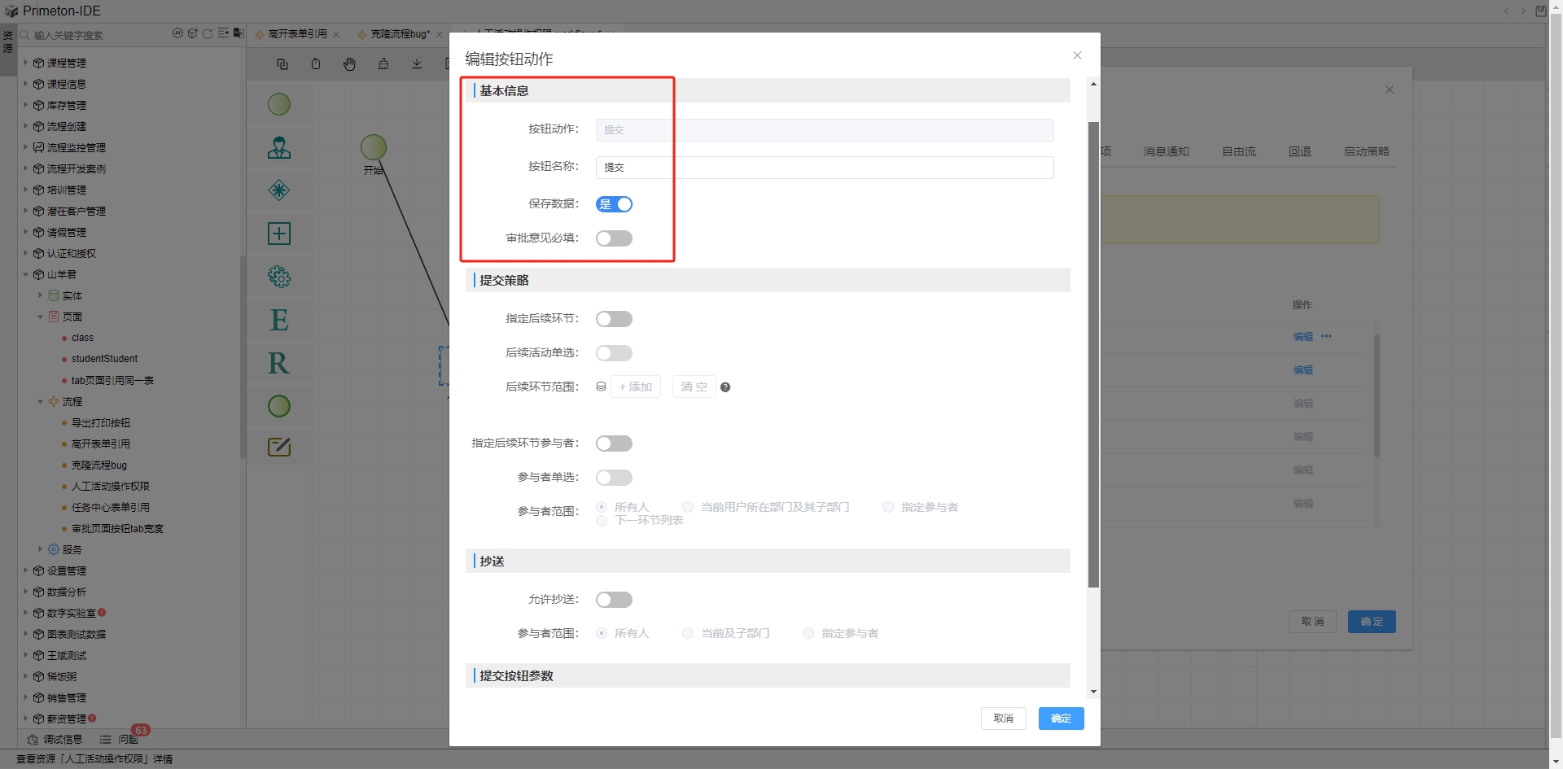This screenshot has height=769, width=1563.
Task: Collapse the 山羊君 tree node
Action: coord(25,274)
